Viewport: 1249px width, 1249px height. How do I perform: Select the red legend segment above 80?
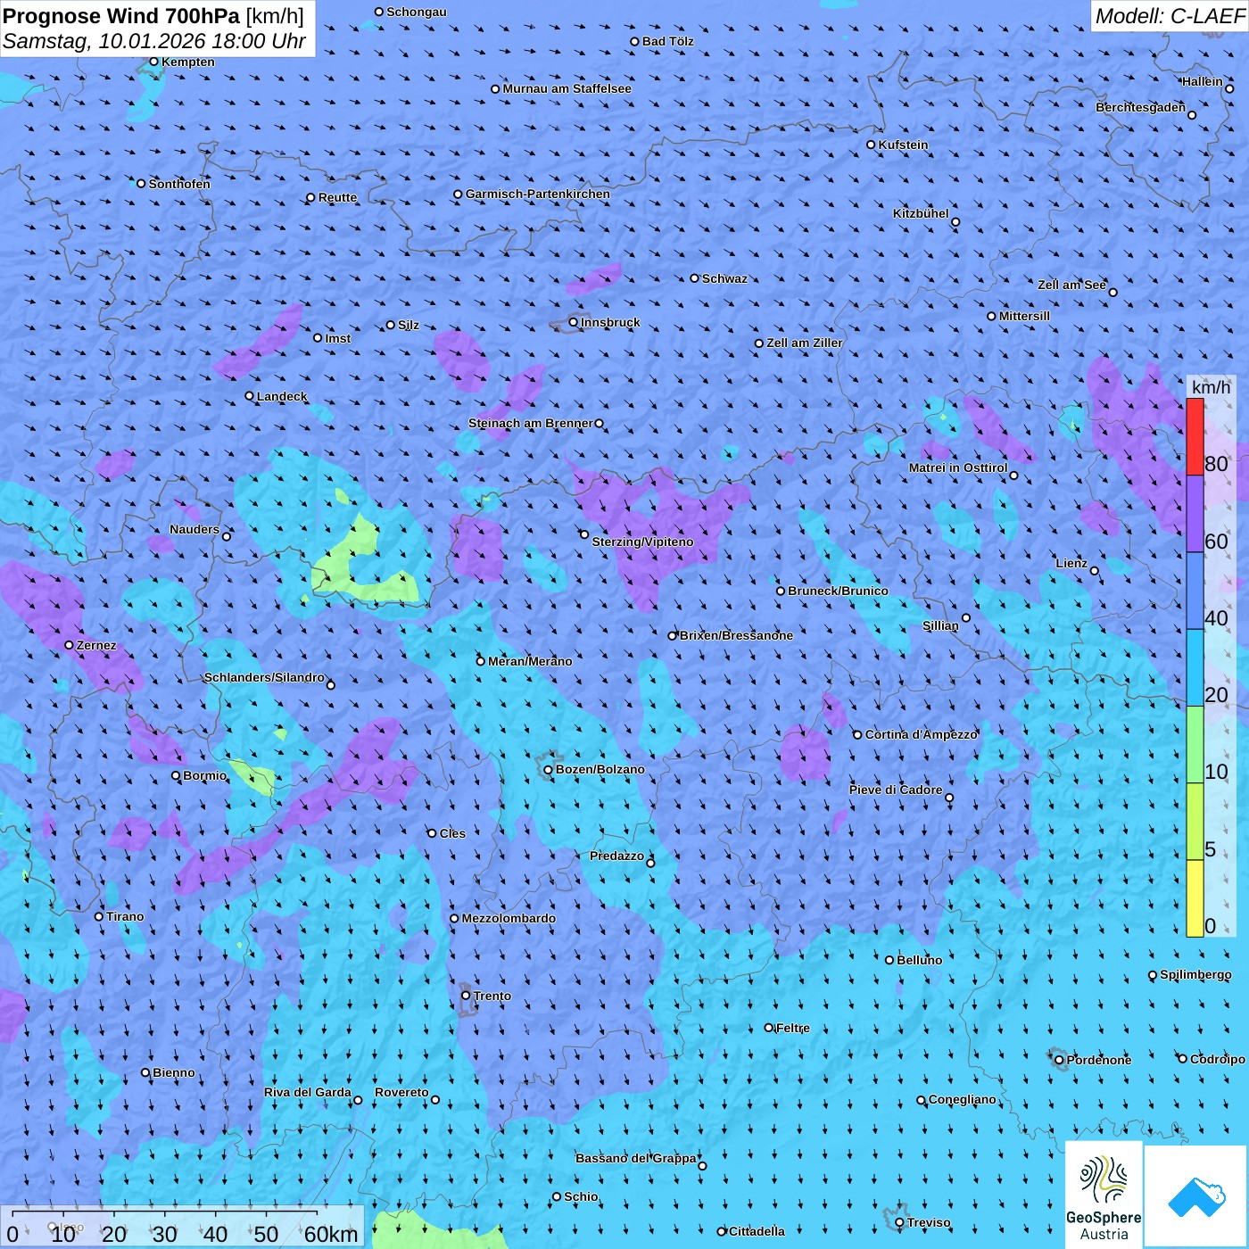pos(1195,436)
